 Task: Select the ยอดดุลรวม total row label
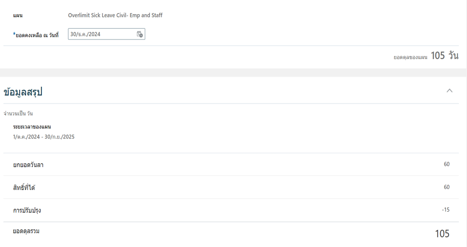pos(26,231)
